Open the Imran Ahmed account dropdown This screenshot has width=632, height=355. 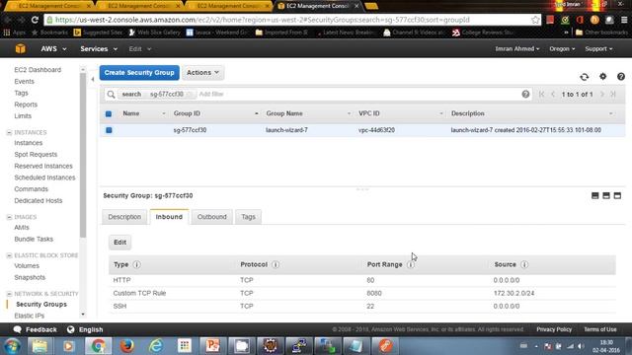(517, 48)
